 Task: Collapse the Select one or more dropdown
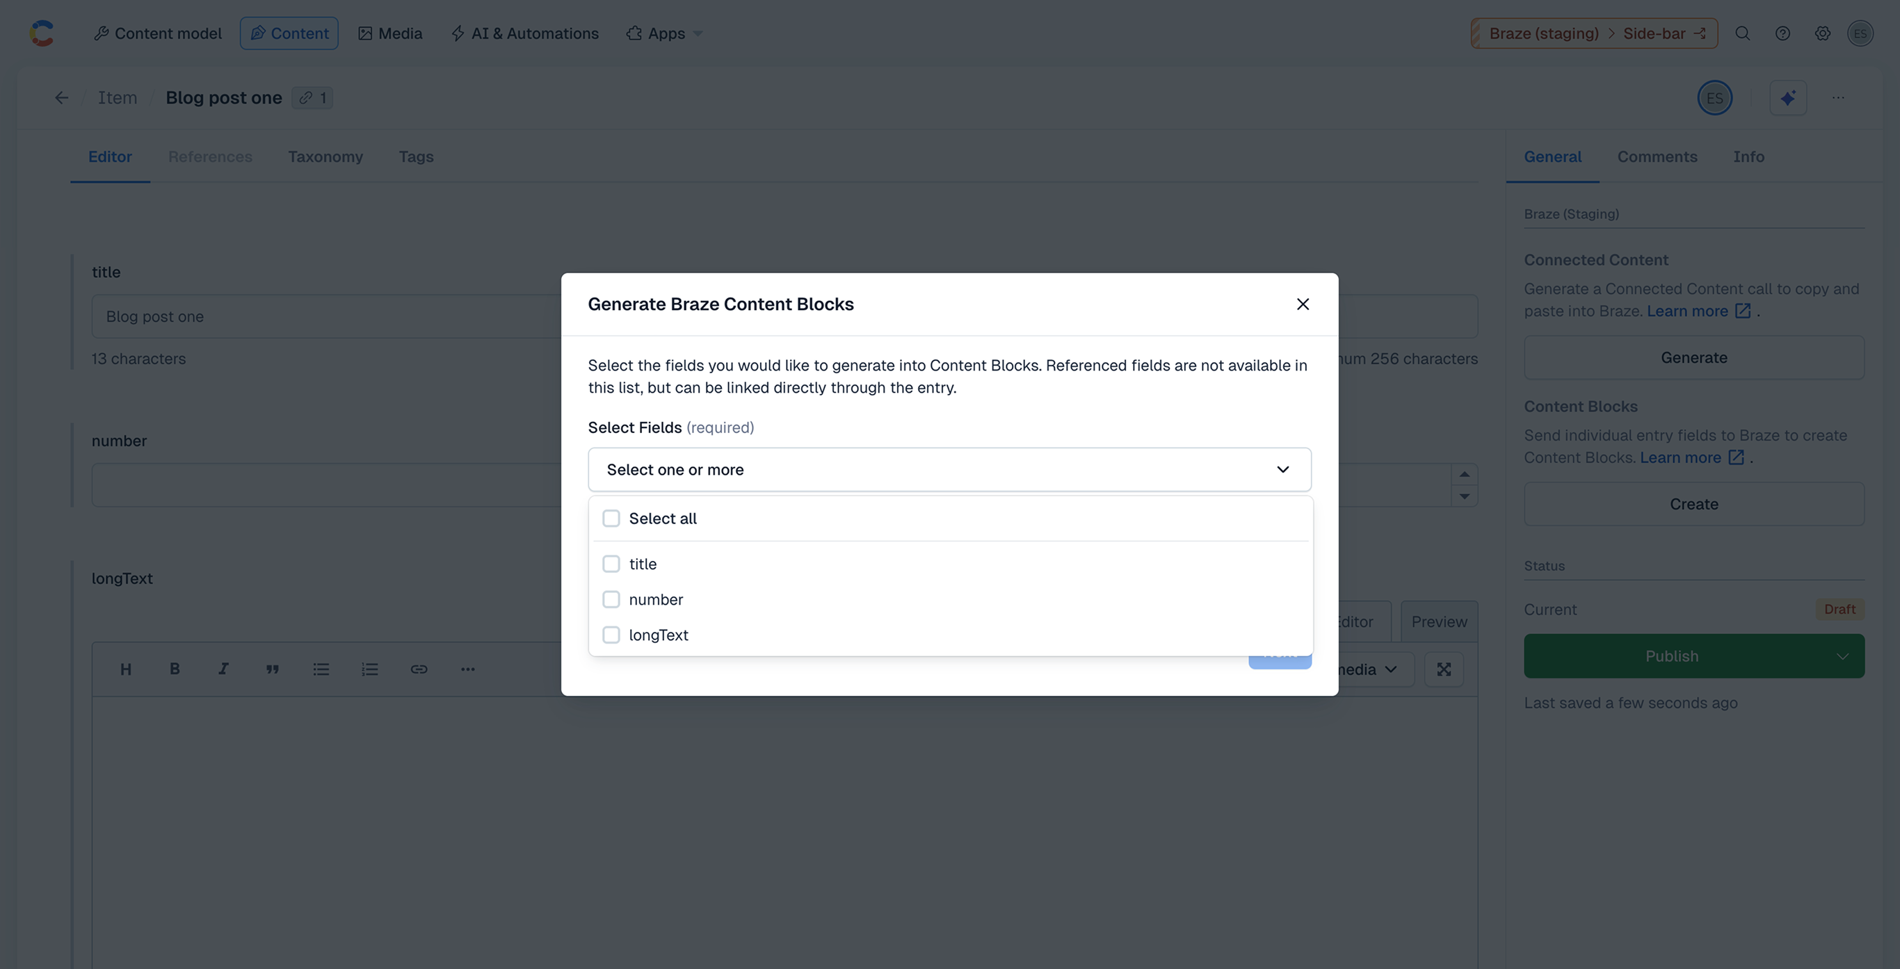pos(949,470)
